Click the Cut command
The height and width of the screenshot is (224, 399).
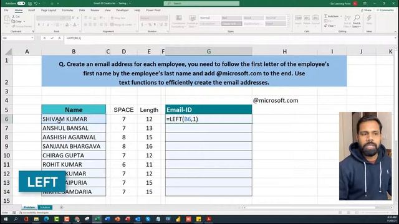tap(16, 17)
